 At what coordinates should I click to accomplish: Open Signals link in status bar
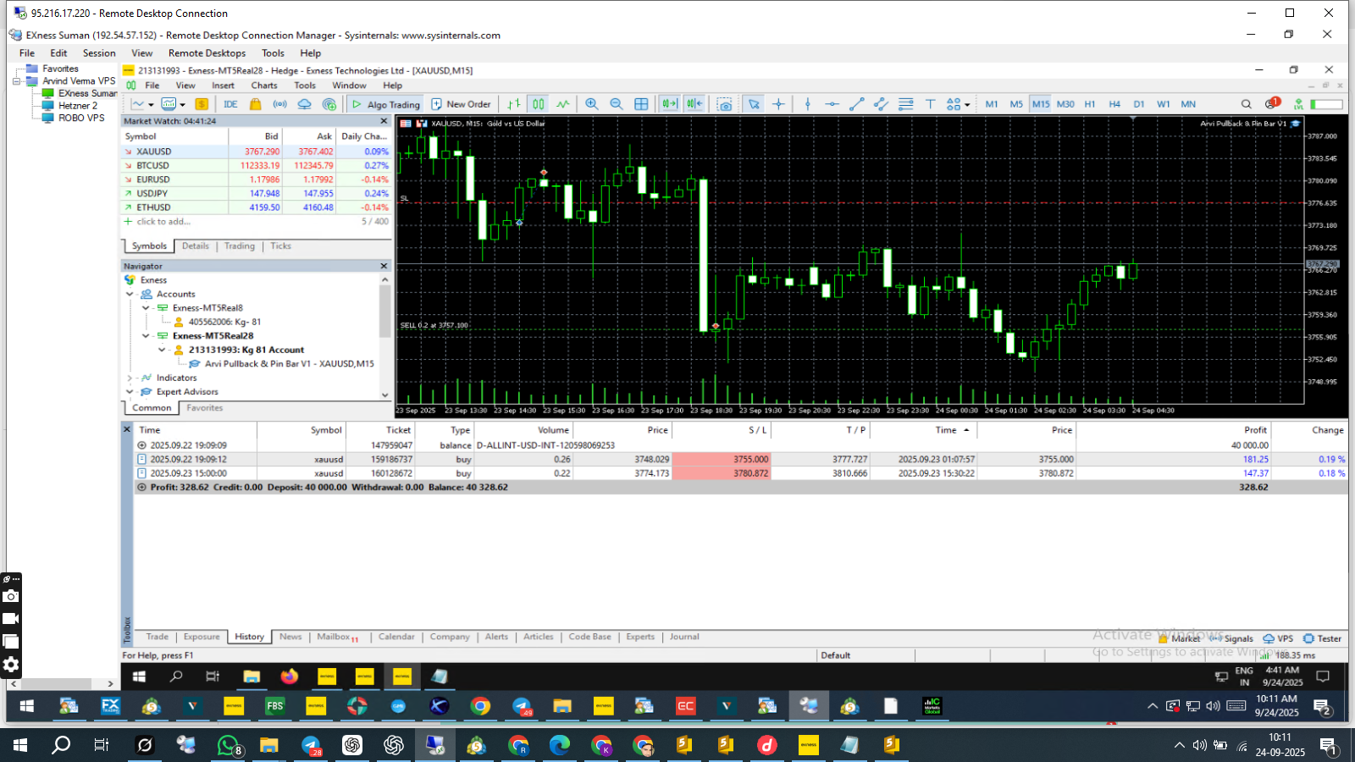(1231, 638)
